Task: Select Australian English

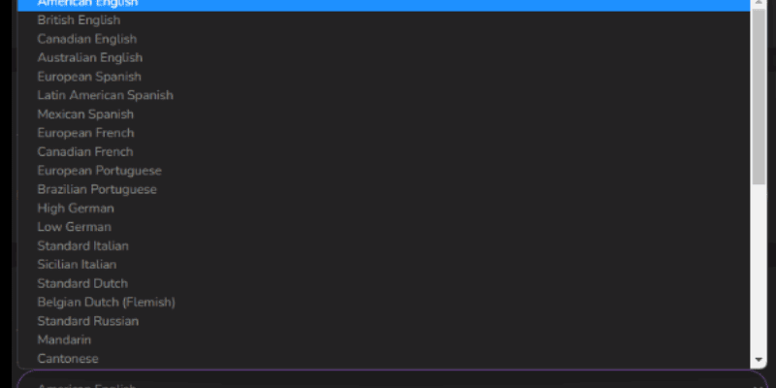Action: coord(383,58)
